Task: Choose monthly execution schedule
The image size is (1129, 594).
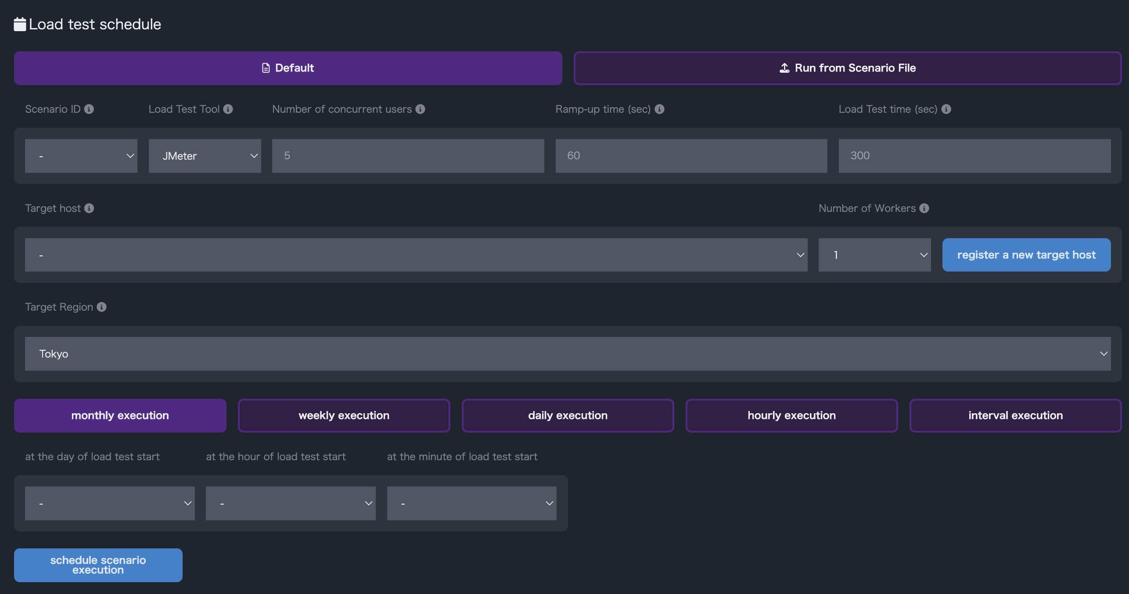Action: point(120,415)
